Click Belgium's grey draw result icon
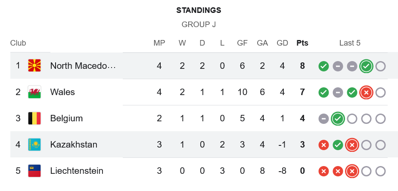 point(323,119)
